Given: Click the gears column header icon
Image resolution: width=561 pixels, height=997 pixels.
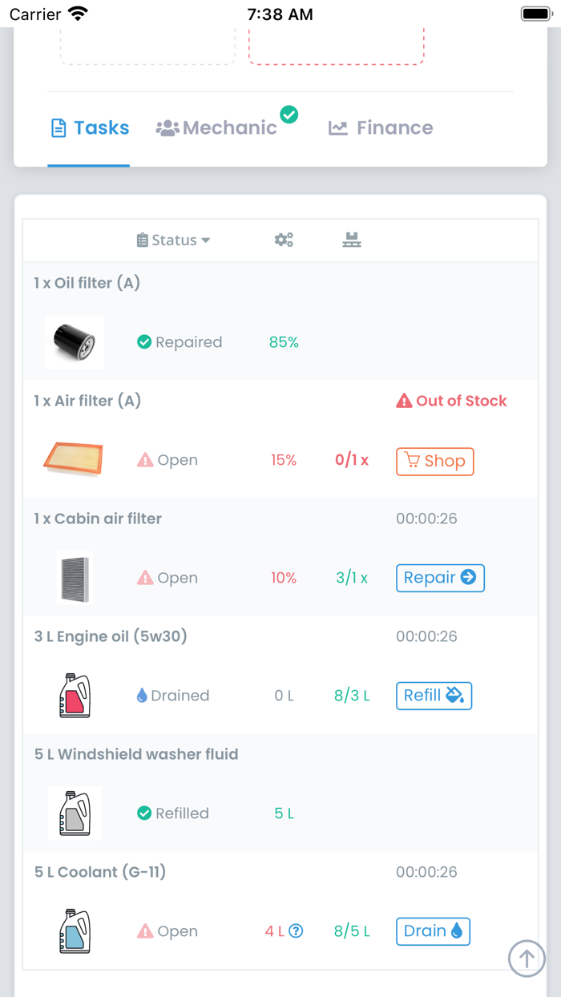Looking at the screenshot, I should click(284, 240).
